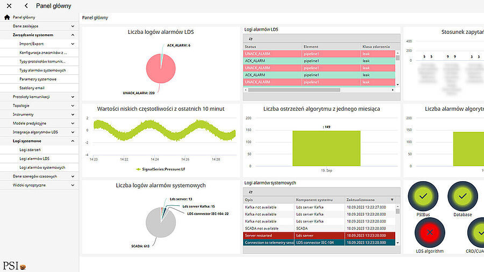Screen dimensions: 484x272
Task: Close the panel with the X icon
Action: pos(9,6)
